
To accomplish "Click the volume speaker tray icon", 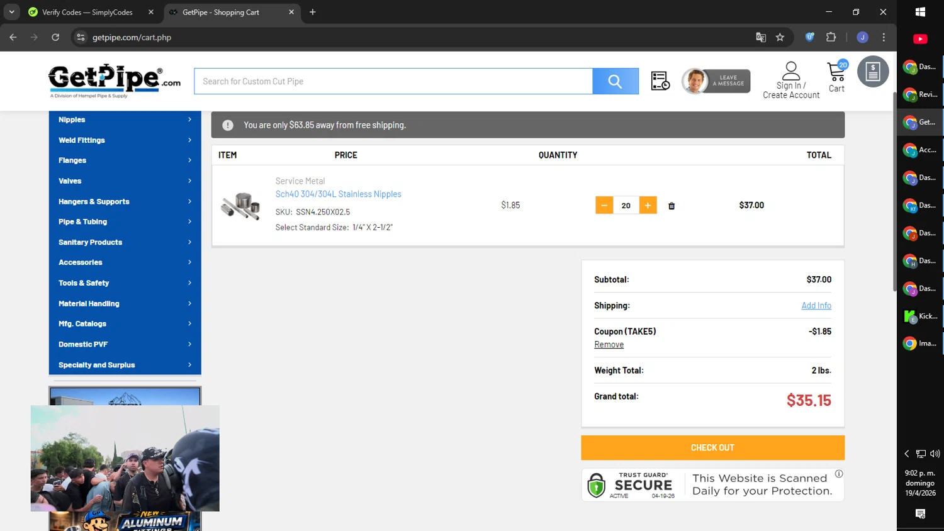I will (935, 454).
